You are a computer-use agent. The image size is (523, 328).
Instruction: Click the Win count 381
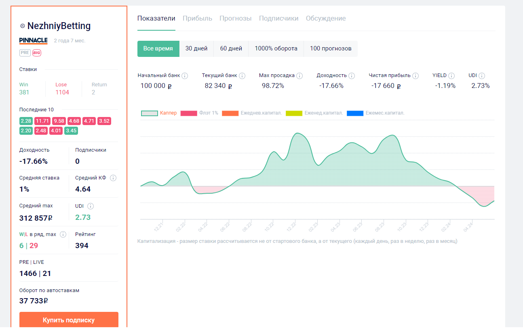click(24, 92)
